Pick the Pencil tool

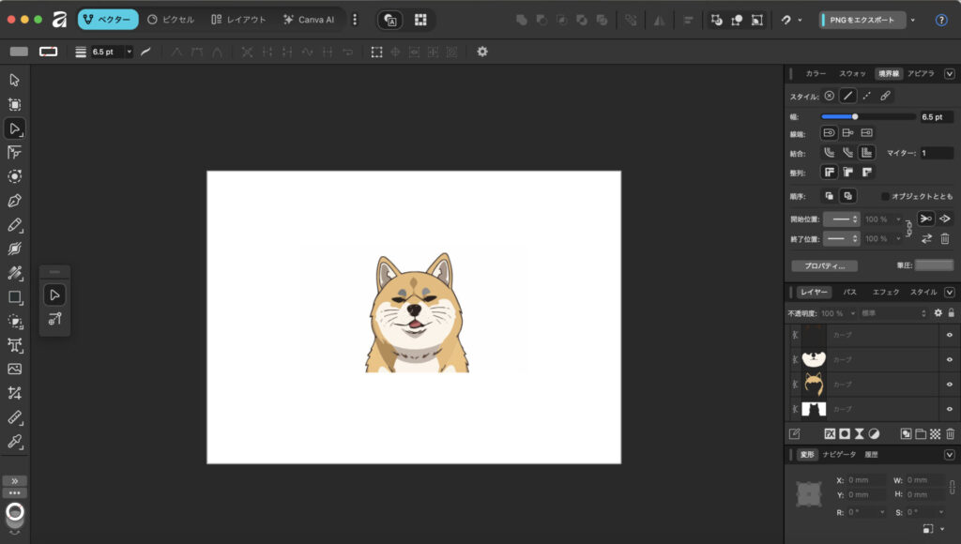click(15, 225)
